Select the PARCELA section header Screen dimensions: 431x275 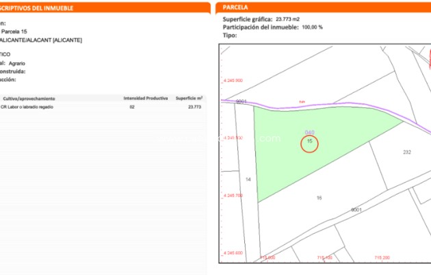tap(237, 8)
